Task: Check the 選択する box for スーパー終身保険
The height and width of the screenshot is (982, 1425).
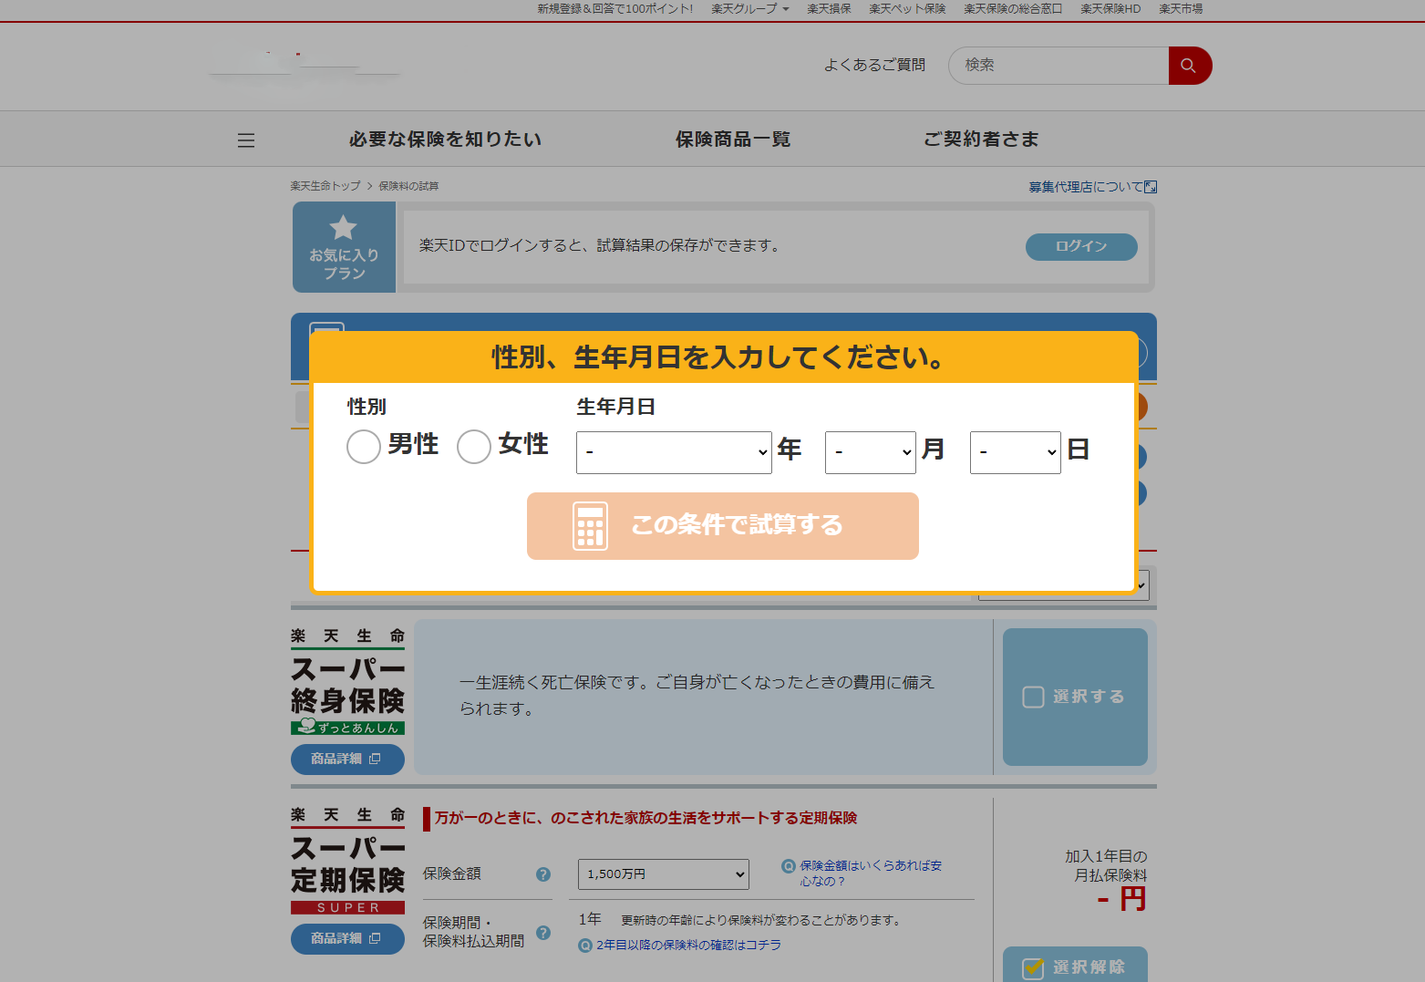Action: coord(1033,698)
